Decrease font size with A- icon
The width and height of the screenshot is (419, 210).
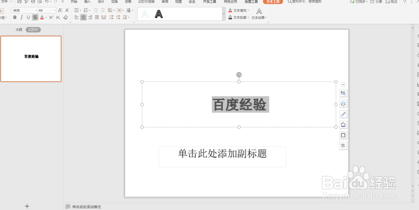67,10
